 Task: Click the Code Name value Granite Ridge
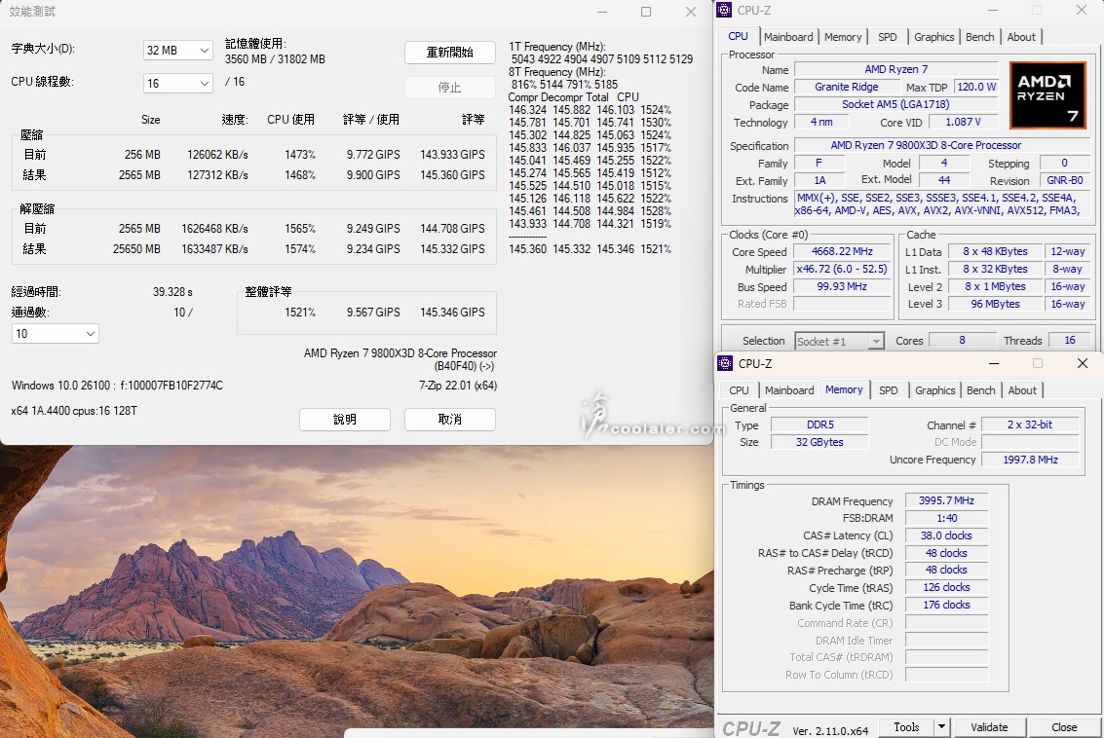click(847, 87)
